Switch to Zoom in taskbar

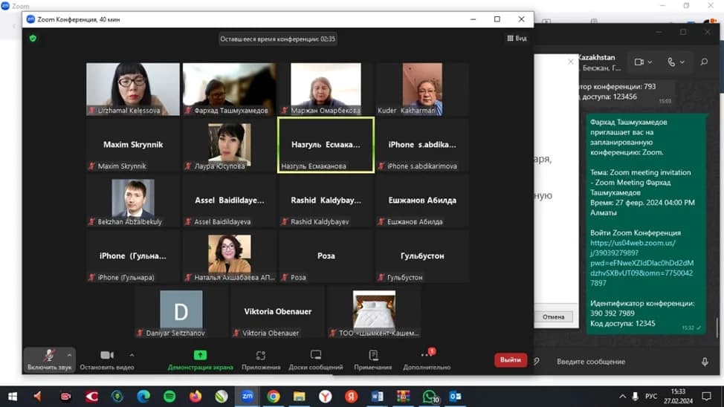coord(248,397)
